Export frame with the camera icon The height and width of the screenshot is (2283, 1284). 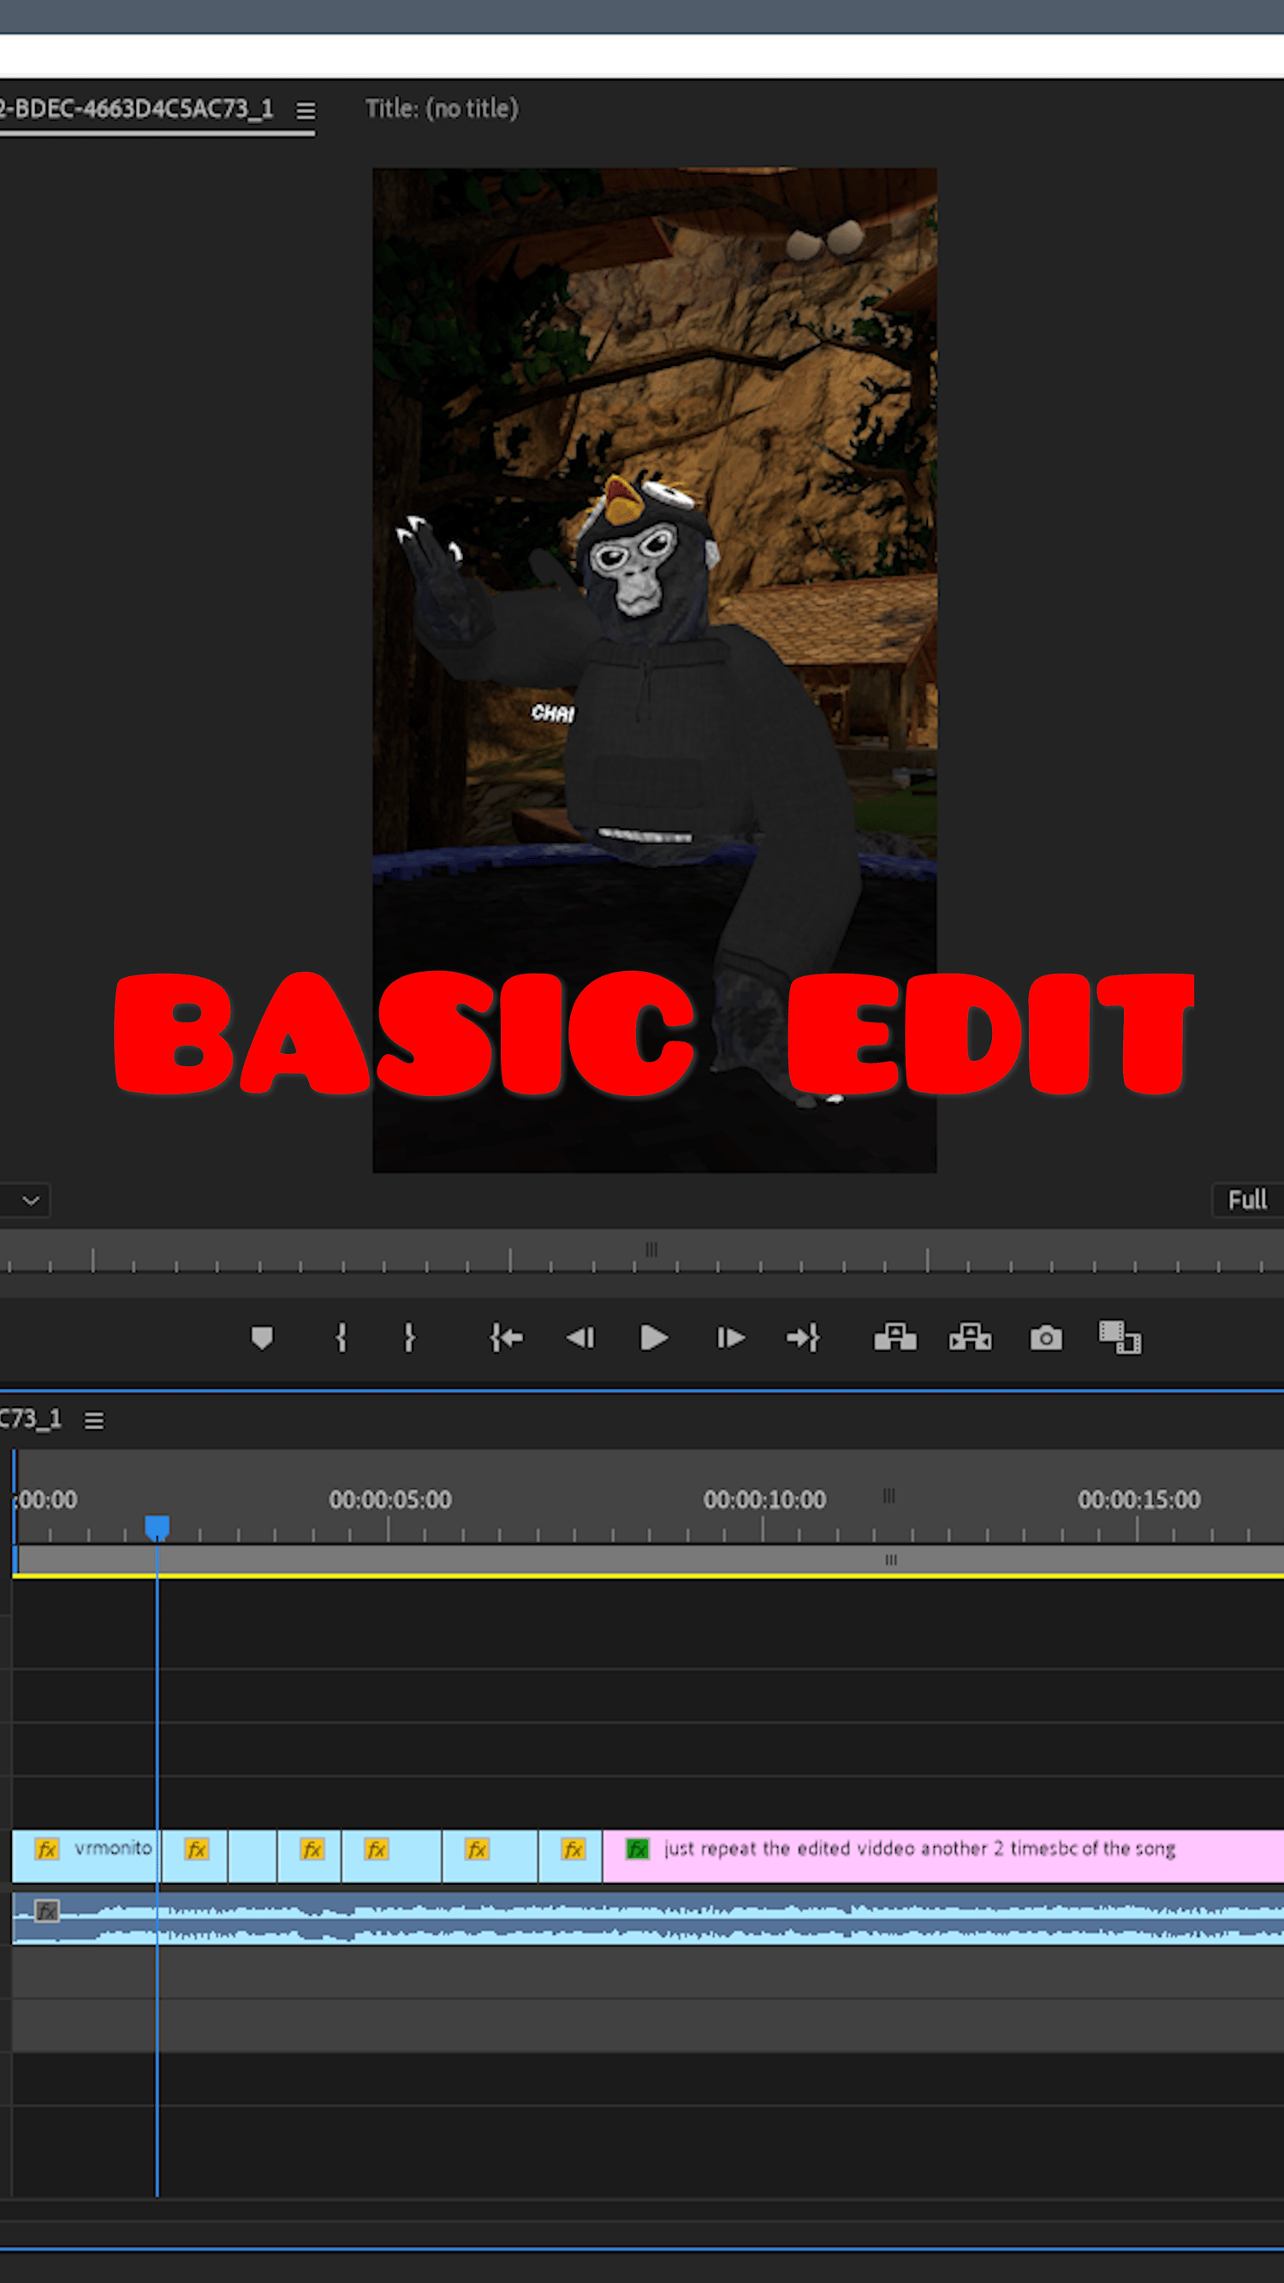click(1046, 1338)
